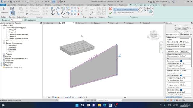Open File Explorer from the taskbar

point(99,105)
